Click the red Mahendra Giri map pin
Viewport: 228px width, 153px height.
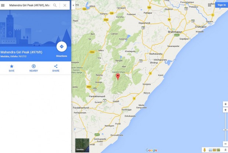point(118,77)
